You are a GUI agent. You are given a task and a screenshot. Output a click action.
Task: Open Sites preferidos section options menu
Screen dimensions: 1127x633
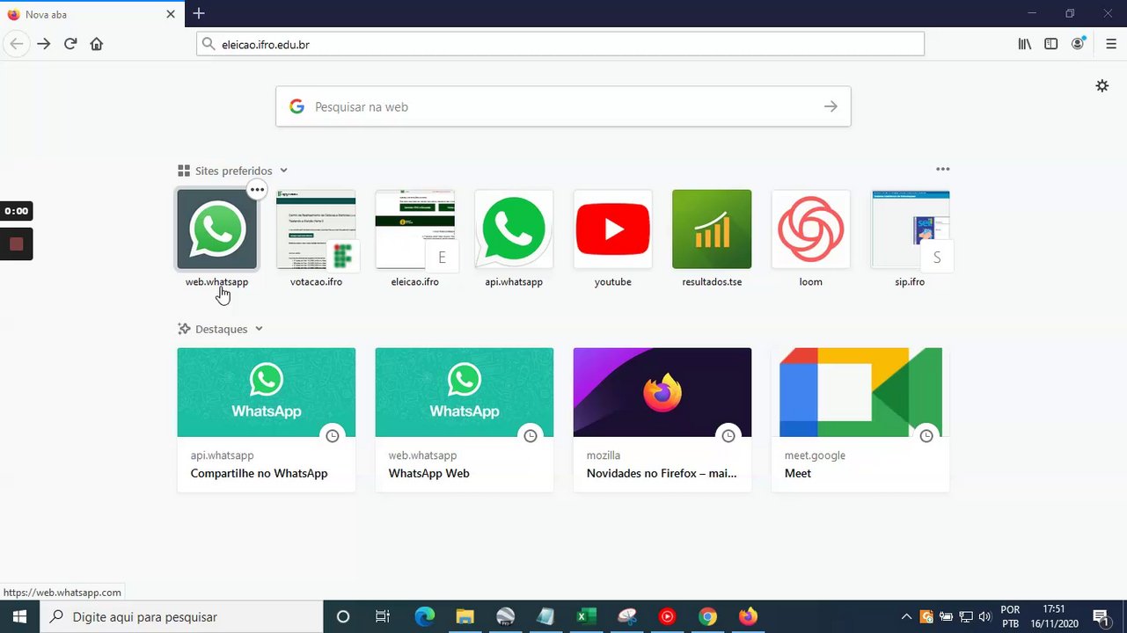point(943,169)
